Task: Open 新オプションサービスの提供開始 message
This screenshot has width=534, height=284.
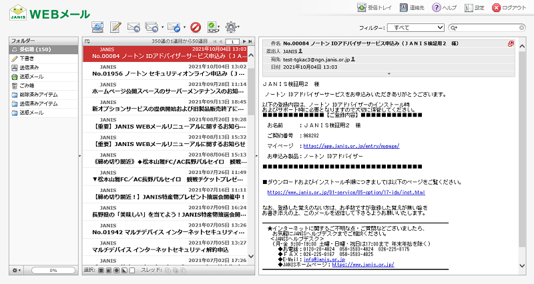Action: [165, 106]
